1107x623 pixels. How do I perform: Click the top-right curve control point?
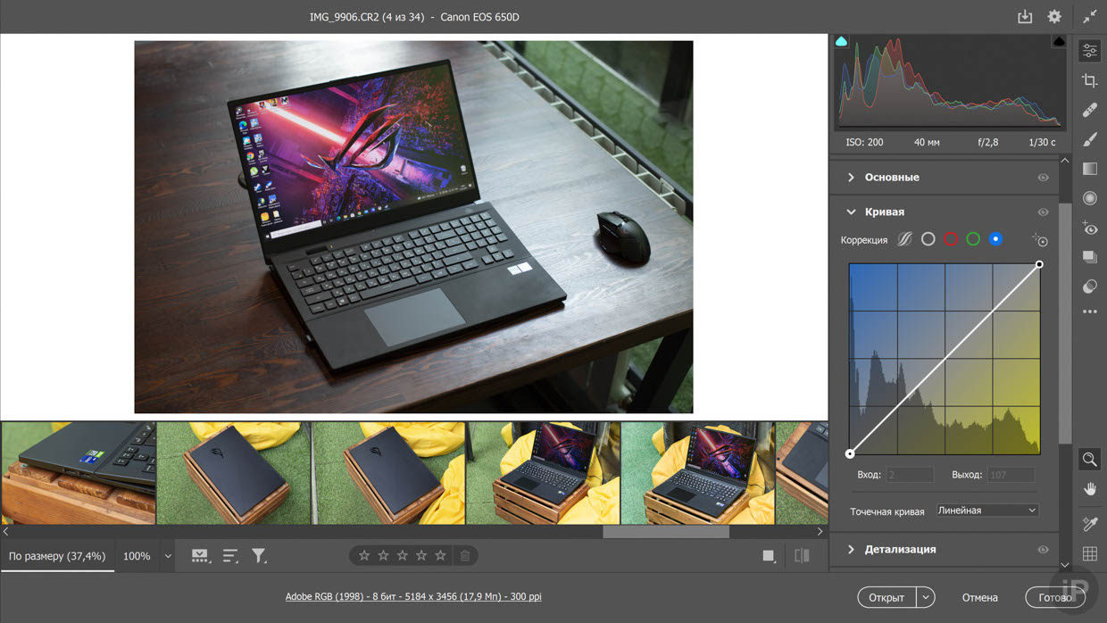1039,264
